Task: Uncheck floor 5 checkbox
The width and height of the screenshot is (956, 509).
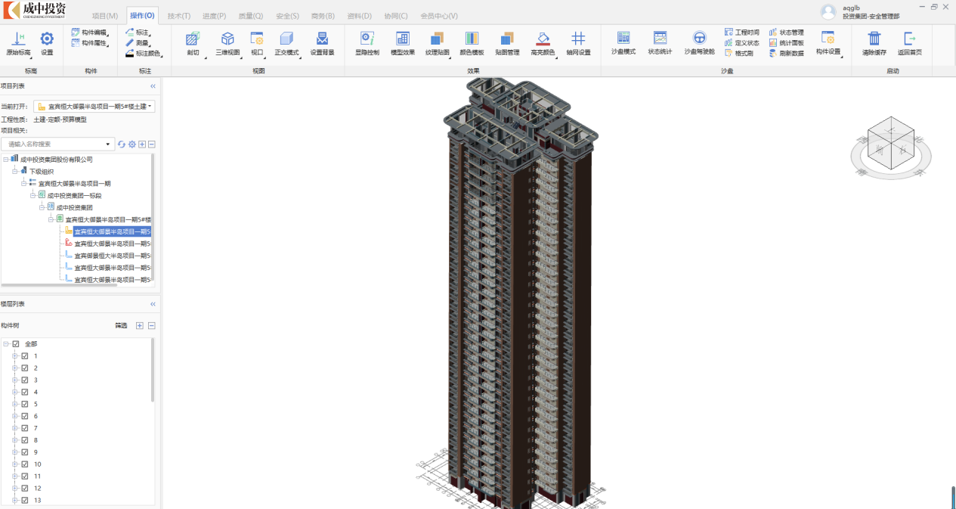Action: [x=25, y=404]
